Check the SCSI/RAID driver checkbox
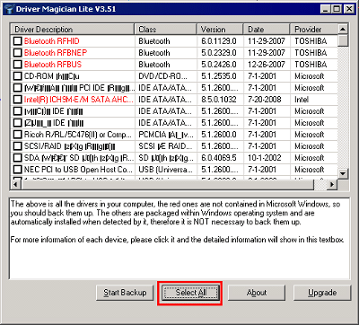This screenshot has height=325, width=359. 18,146
